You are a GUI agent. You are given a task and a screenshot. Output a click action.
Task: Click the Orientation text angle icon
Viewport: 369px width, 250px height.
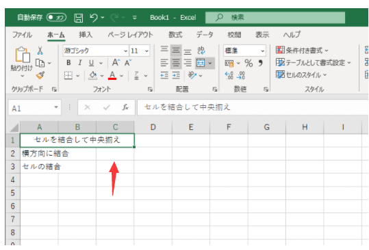click(192, 75)
